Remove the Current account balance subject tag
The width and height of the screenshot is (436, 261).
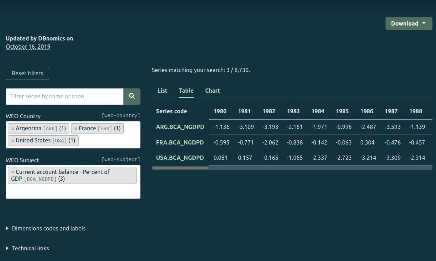point(12,172)
